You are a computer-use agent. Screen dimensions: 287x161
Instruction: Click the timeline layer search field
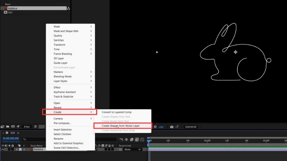click(34, 139)
